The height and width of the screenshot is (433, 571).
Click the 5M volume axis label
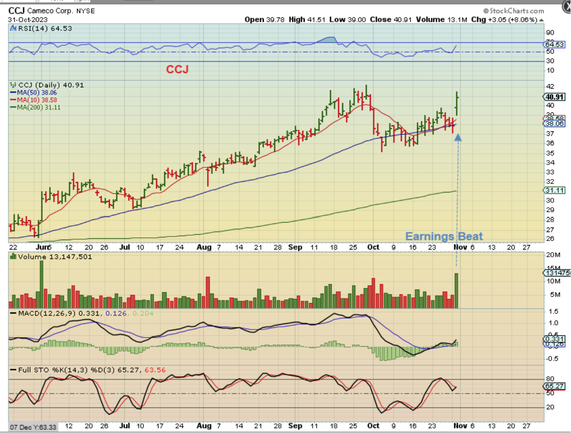[x=555, y=295]
